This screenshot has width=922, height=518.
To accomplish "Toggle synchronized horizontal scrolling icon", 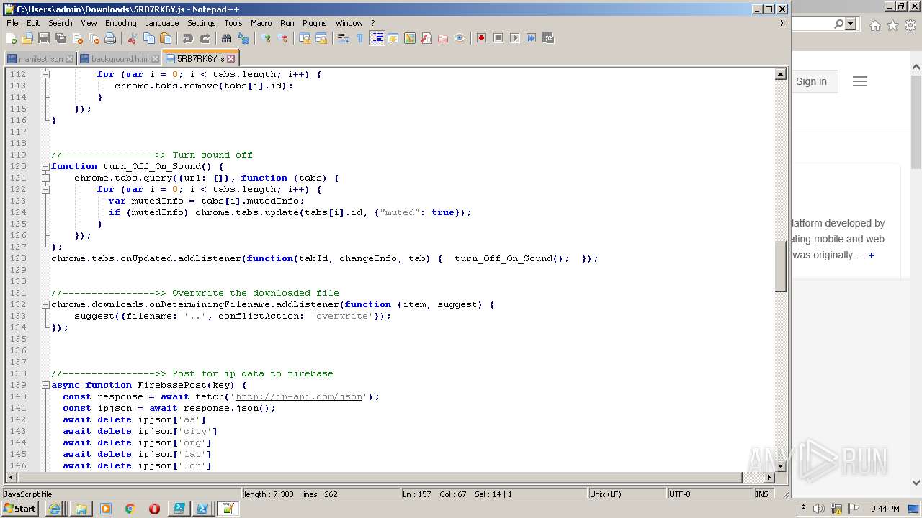I will (321, 38).
